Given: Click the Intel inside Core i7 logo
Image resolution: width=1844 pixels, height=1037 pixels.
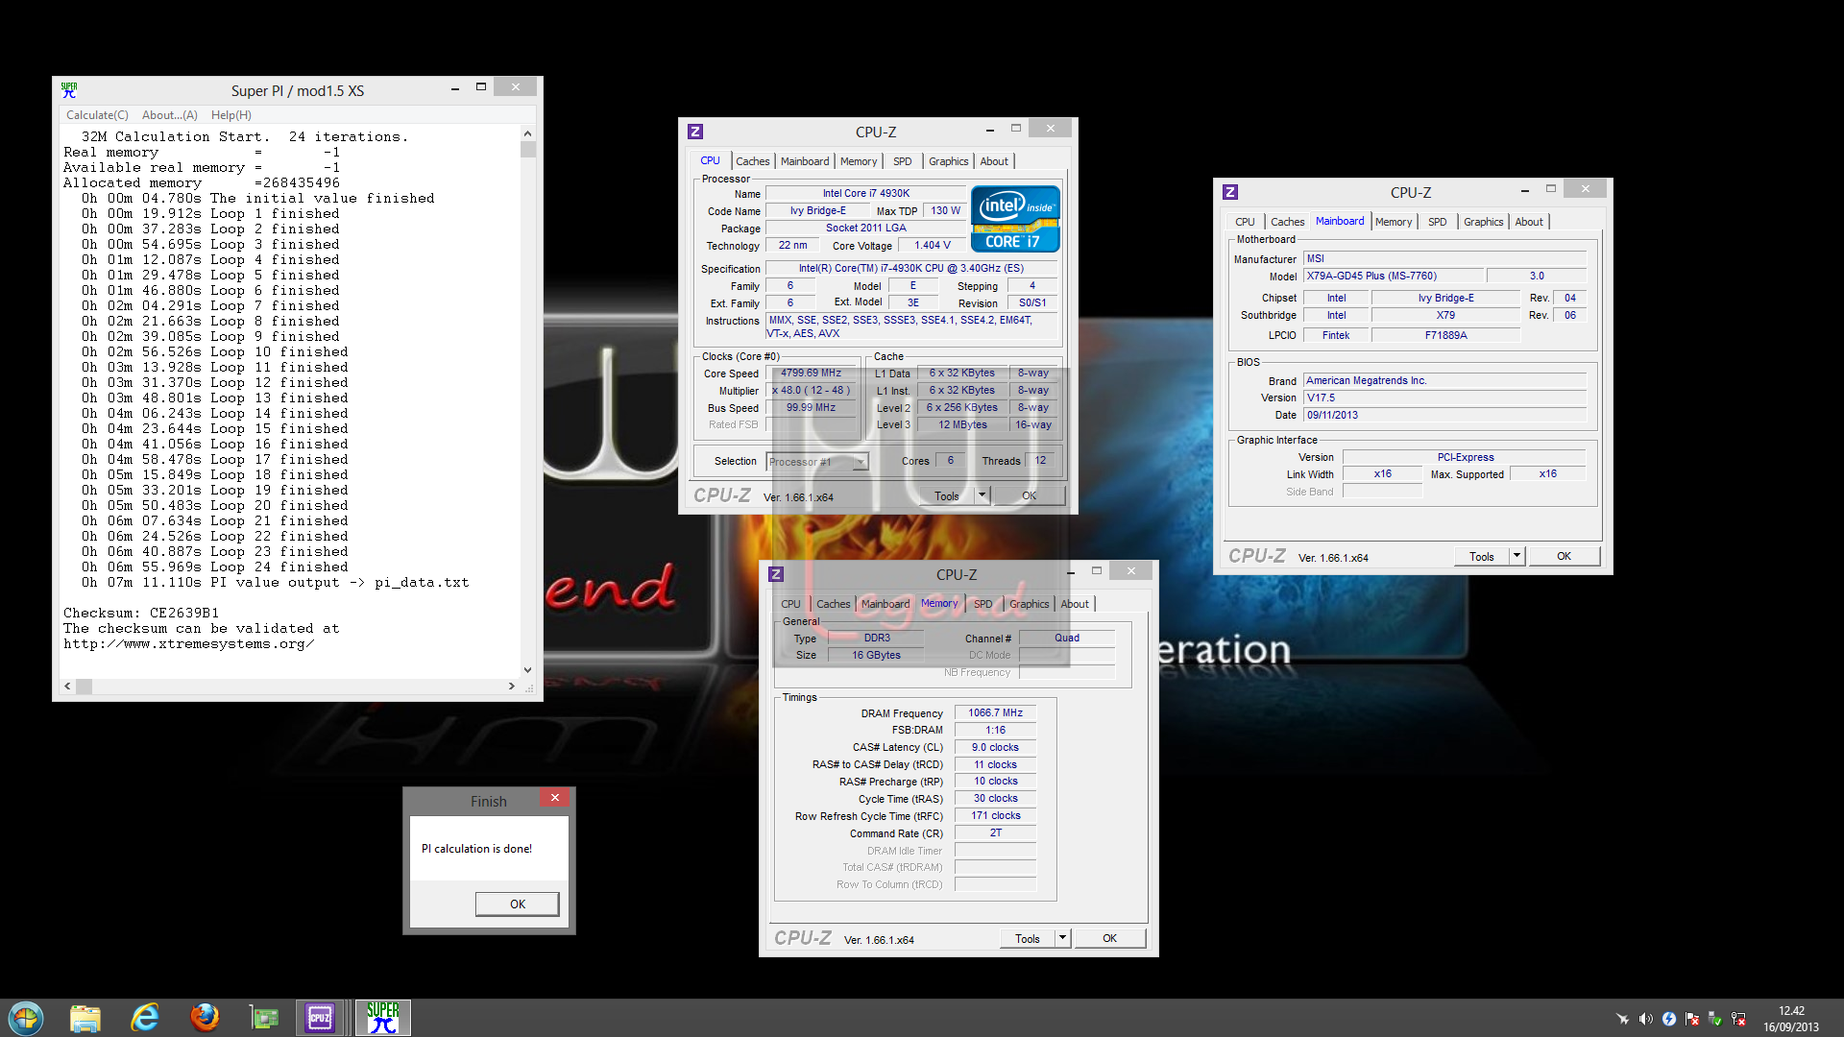Looking at the screenshot, I should coord(1015,219).
